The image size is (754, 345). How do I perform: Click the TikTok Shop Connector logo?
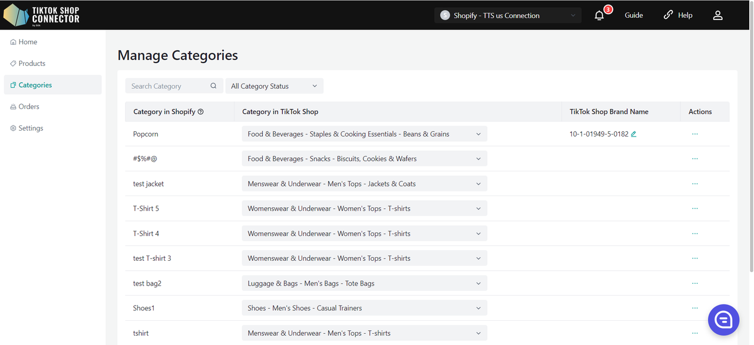(x=41, y=15)
